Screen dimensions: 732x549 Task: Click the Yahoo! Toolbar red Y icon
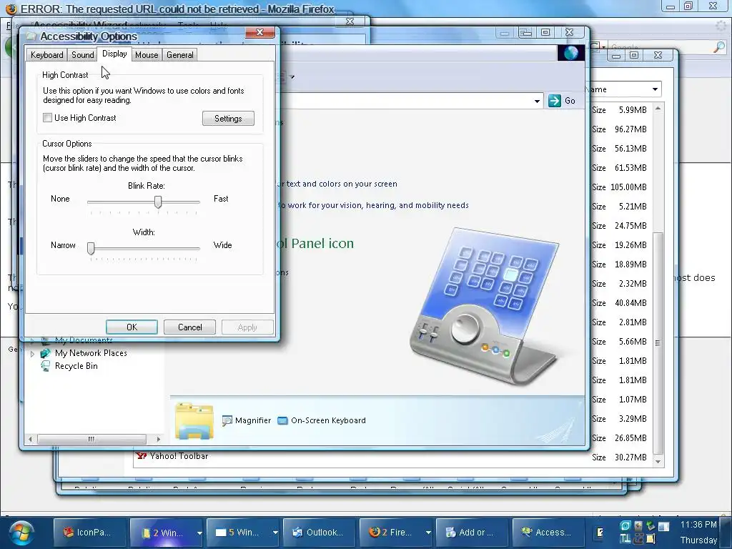click(142, 455)
